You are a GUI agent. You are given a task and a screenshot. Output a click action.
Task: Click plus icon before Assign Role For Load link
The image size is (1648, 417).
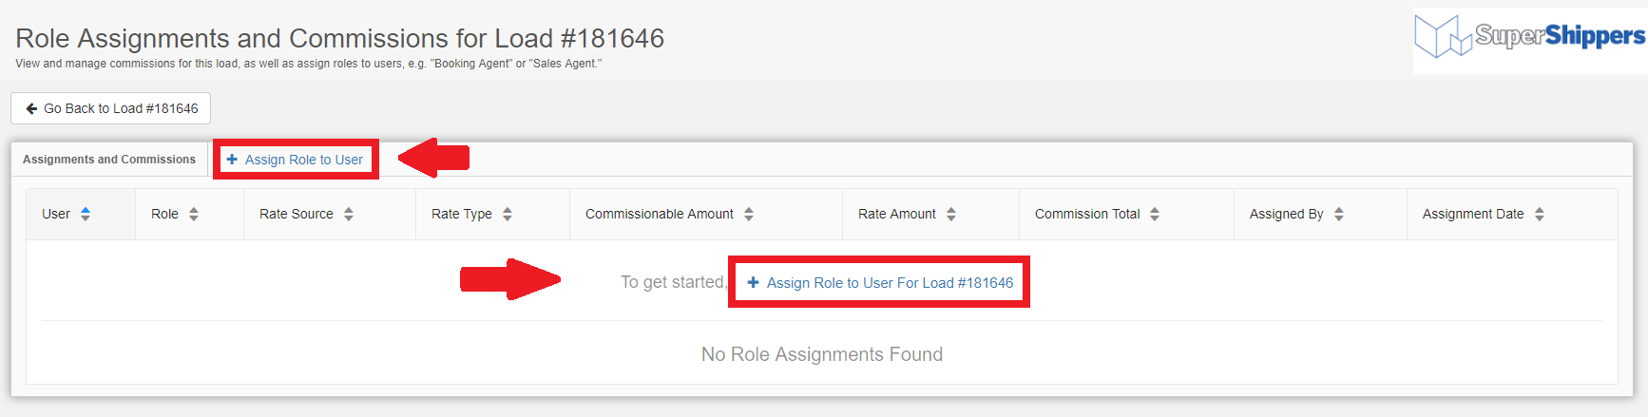(x=753, y=282)
